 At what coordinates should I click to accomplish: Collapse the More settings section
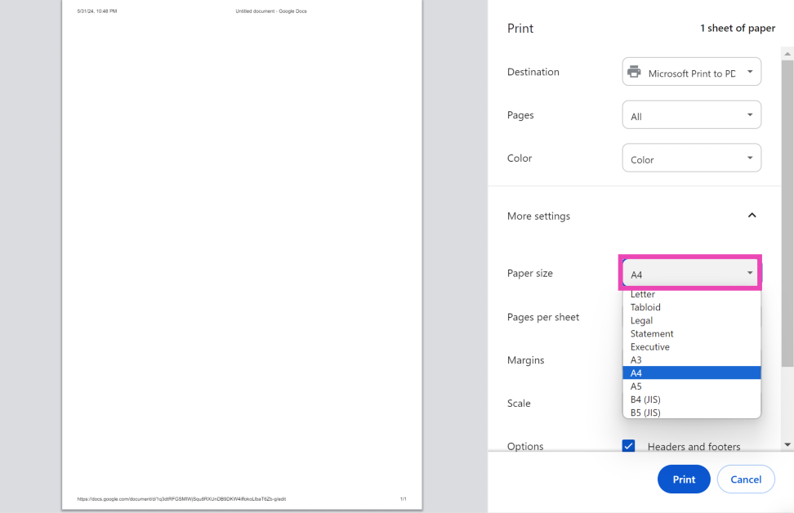point(752,216)
